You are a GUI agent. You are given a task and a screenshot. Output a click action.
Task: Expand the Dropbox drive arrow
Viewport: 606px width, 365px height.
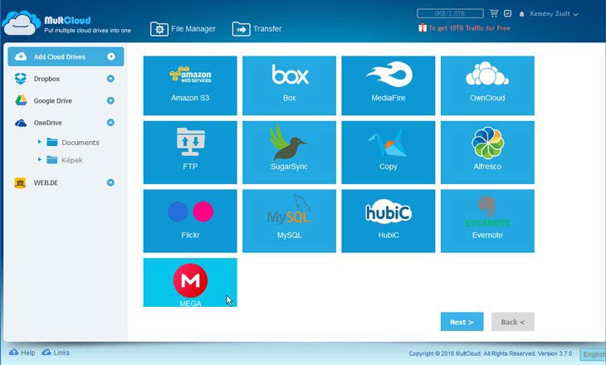pos(110,79)
